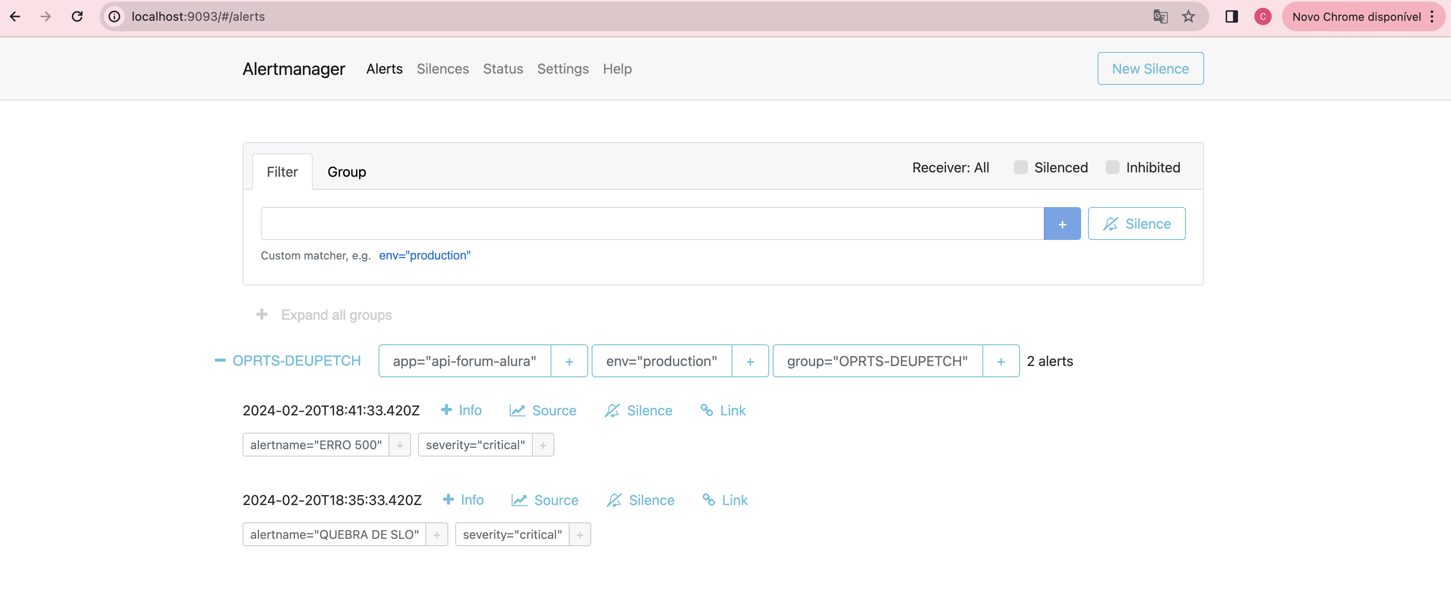Image resolution: width=1451 pixels, height=609 pixels.
Task: Click the group="OPRTS-DEUPETCH" label
Action: coord(877,361)
